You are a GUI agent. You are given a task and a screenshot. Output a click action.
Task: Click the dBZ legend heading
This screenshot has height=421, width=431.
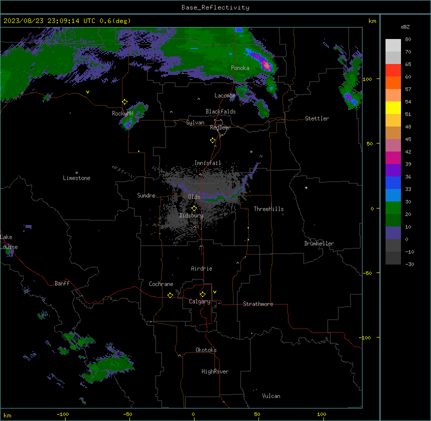pyautogui.click(x=405, y=26)
